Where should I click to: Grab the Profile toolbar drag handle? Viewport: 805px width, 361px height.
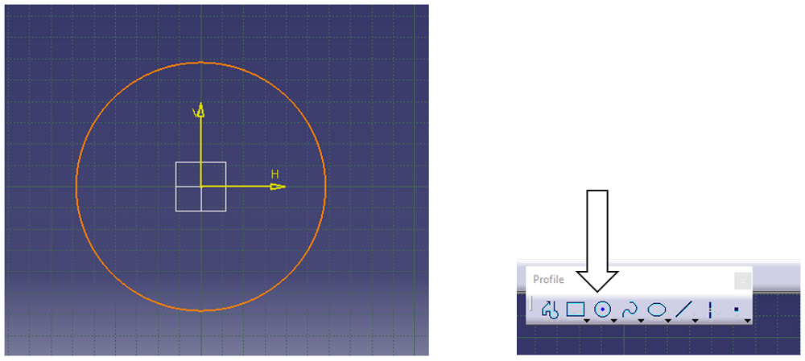pyautogui.click(x=531, y=304)
